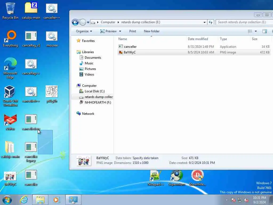Show hidden tray icons arrow
Image resolution: width=273 pixels, height=205 pixels.
227,200
